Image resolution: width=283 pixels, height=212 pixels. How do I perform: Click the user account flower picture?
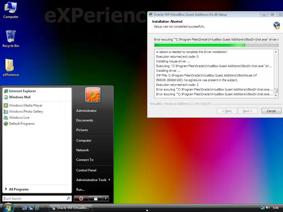click(93, 95)
